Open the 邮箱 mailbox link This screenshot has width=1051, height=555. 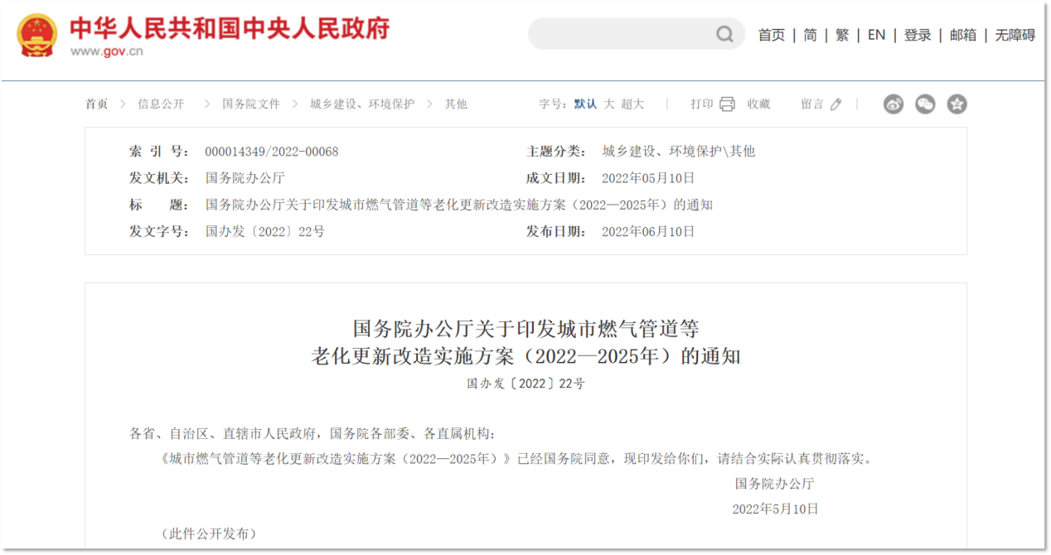click(962, 35)
